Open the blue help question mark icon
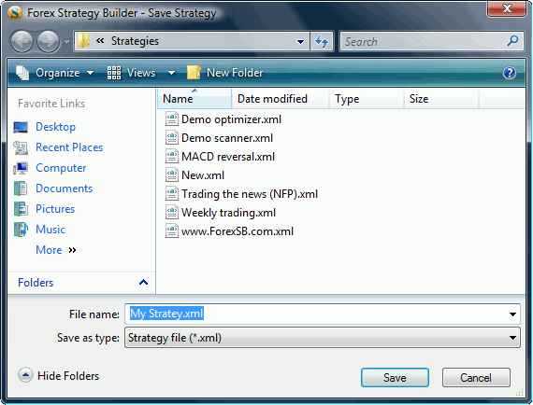533x405 pixels. click(x=510, y=73)
